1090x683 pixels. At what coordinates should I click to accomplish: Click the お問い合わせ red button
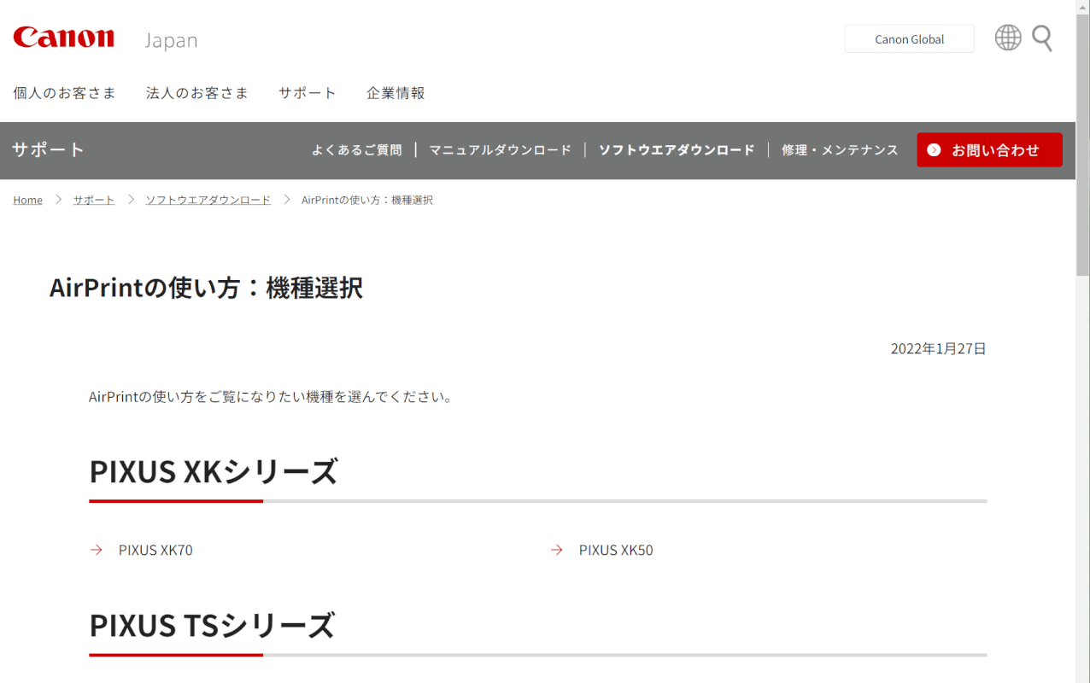tap(990, 150)
